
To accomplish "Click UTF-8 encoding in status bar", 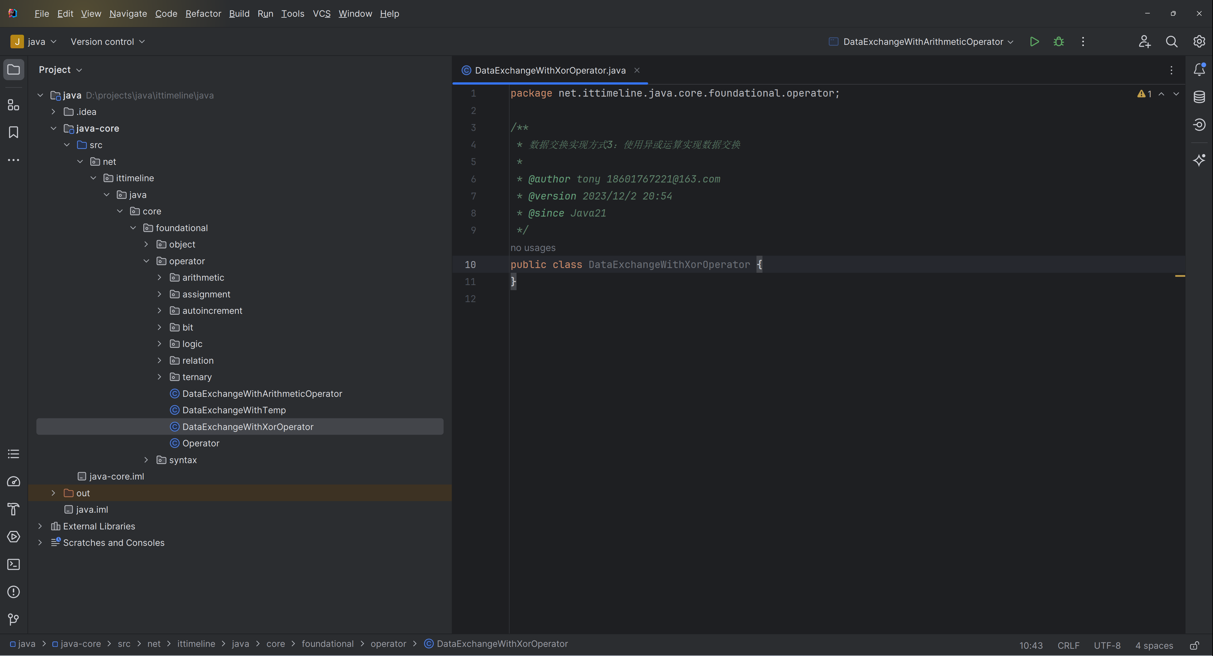I will click(1107, 645).
